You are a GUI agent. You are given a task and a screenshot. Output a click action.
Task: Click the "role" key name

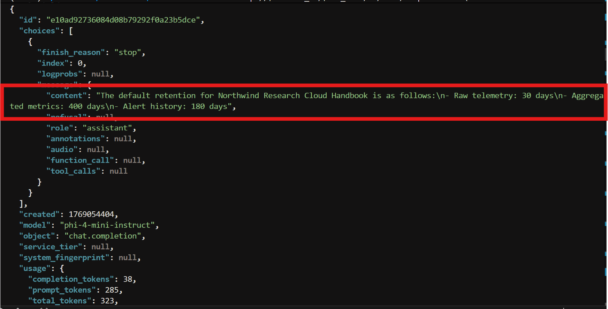pyautogui.click(x=60, y=128)
